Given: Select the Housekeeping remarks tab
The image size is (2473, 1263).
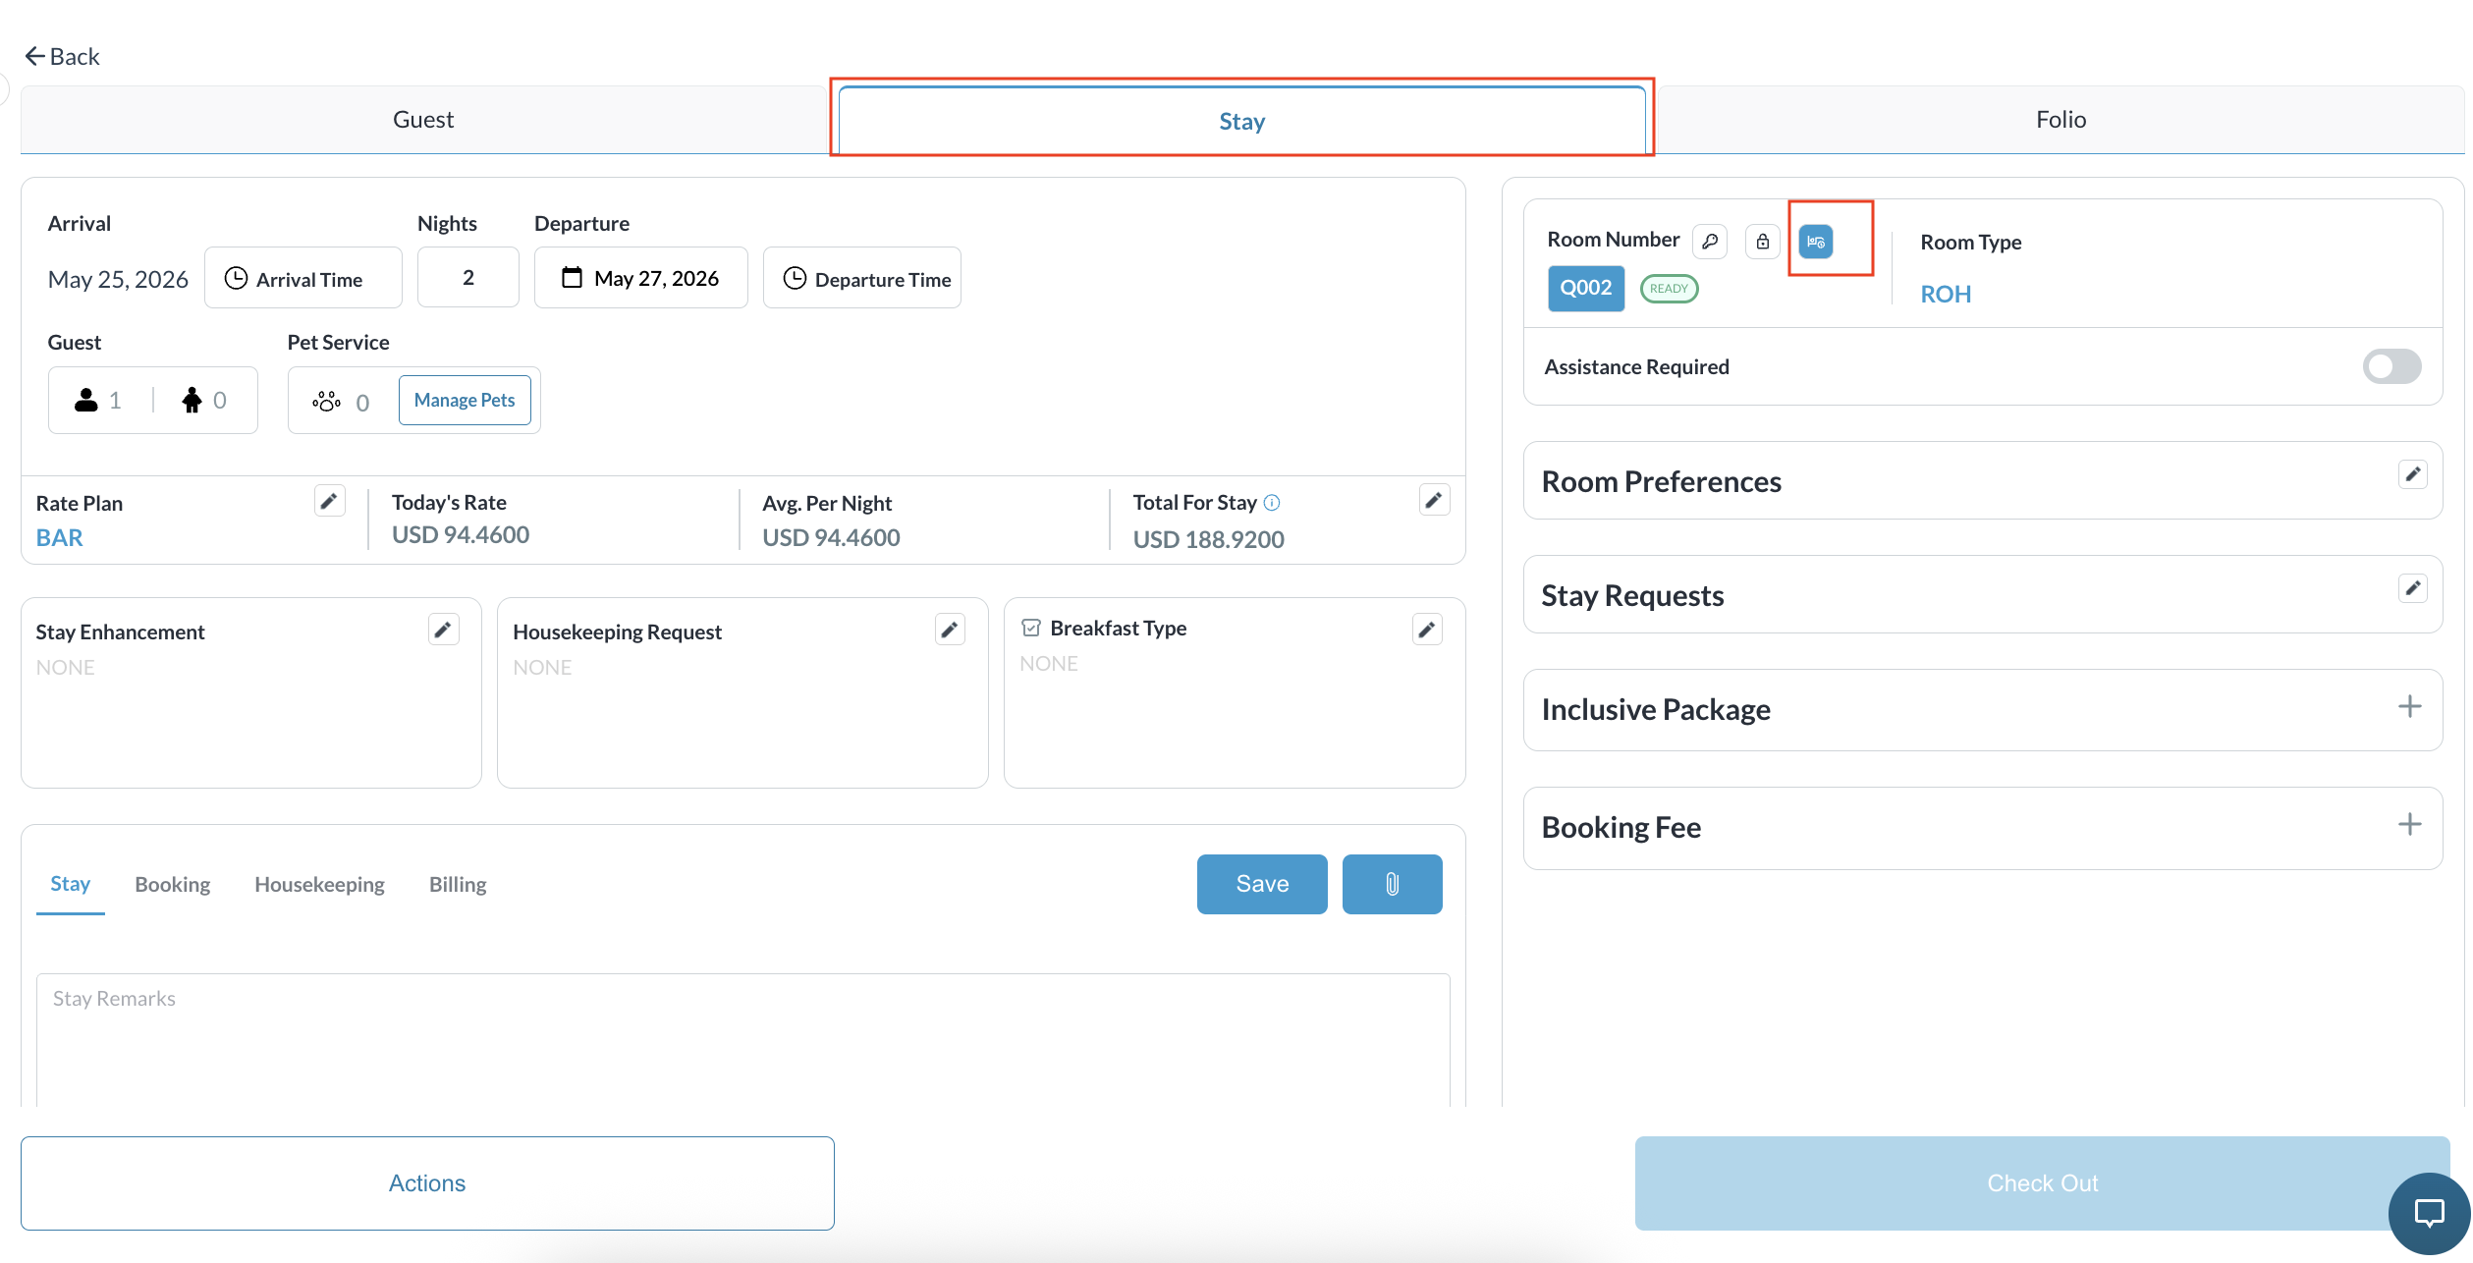Looking at the screenshot, I should click(319, 884).
